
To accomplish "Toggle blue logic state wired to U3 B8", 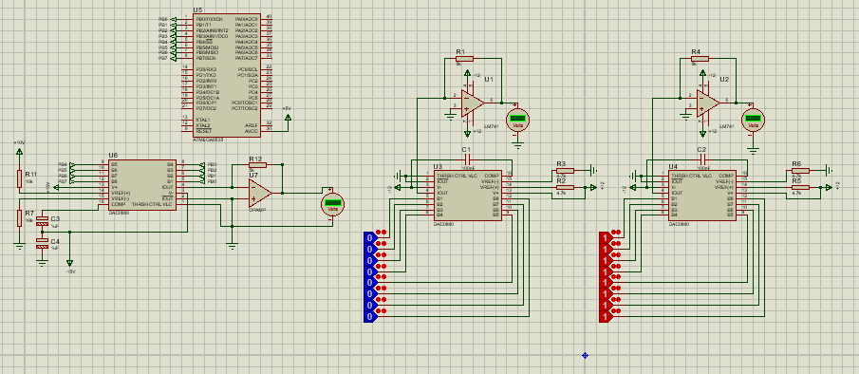I will [x=370, y=316].
